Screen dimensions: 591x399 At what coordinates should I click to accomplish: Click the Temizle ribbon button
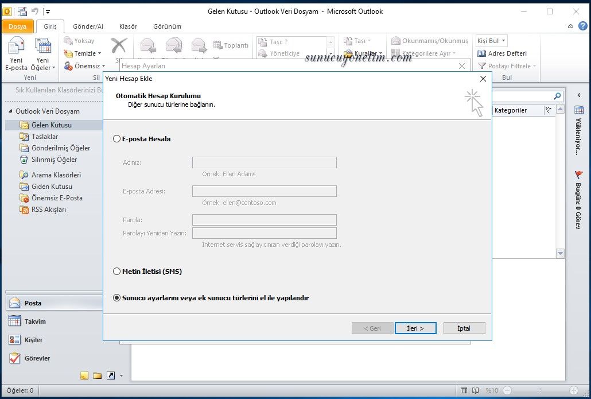[83, 53]
